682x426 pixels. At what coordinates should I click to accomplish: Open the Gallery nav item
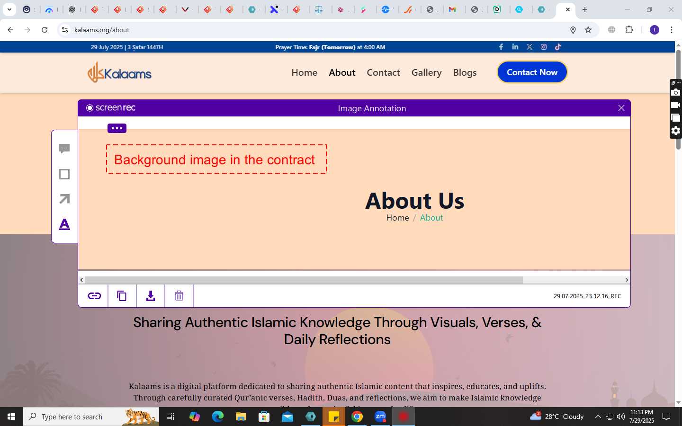click(x=426, y=72)
